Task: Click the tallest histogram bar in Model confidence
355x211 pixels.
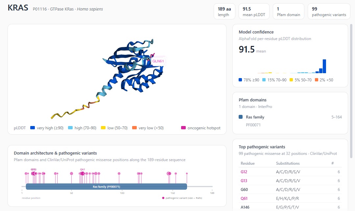Action: pyautogui.click(x=324, y=66)
